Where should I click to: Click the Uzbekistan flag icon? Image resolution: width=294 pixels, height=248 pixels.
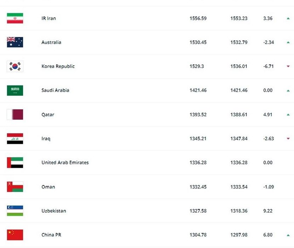click(x=15, y=211)
